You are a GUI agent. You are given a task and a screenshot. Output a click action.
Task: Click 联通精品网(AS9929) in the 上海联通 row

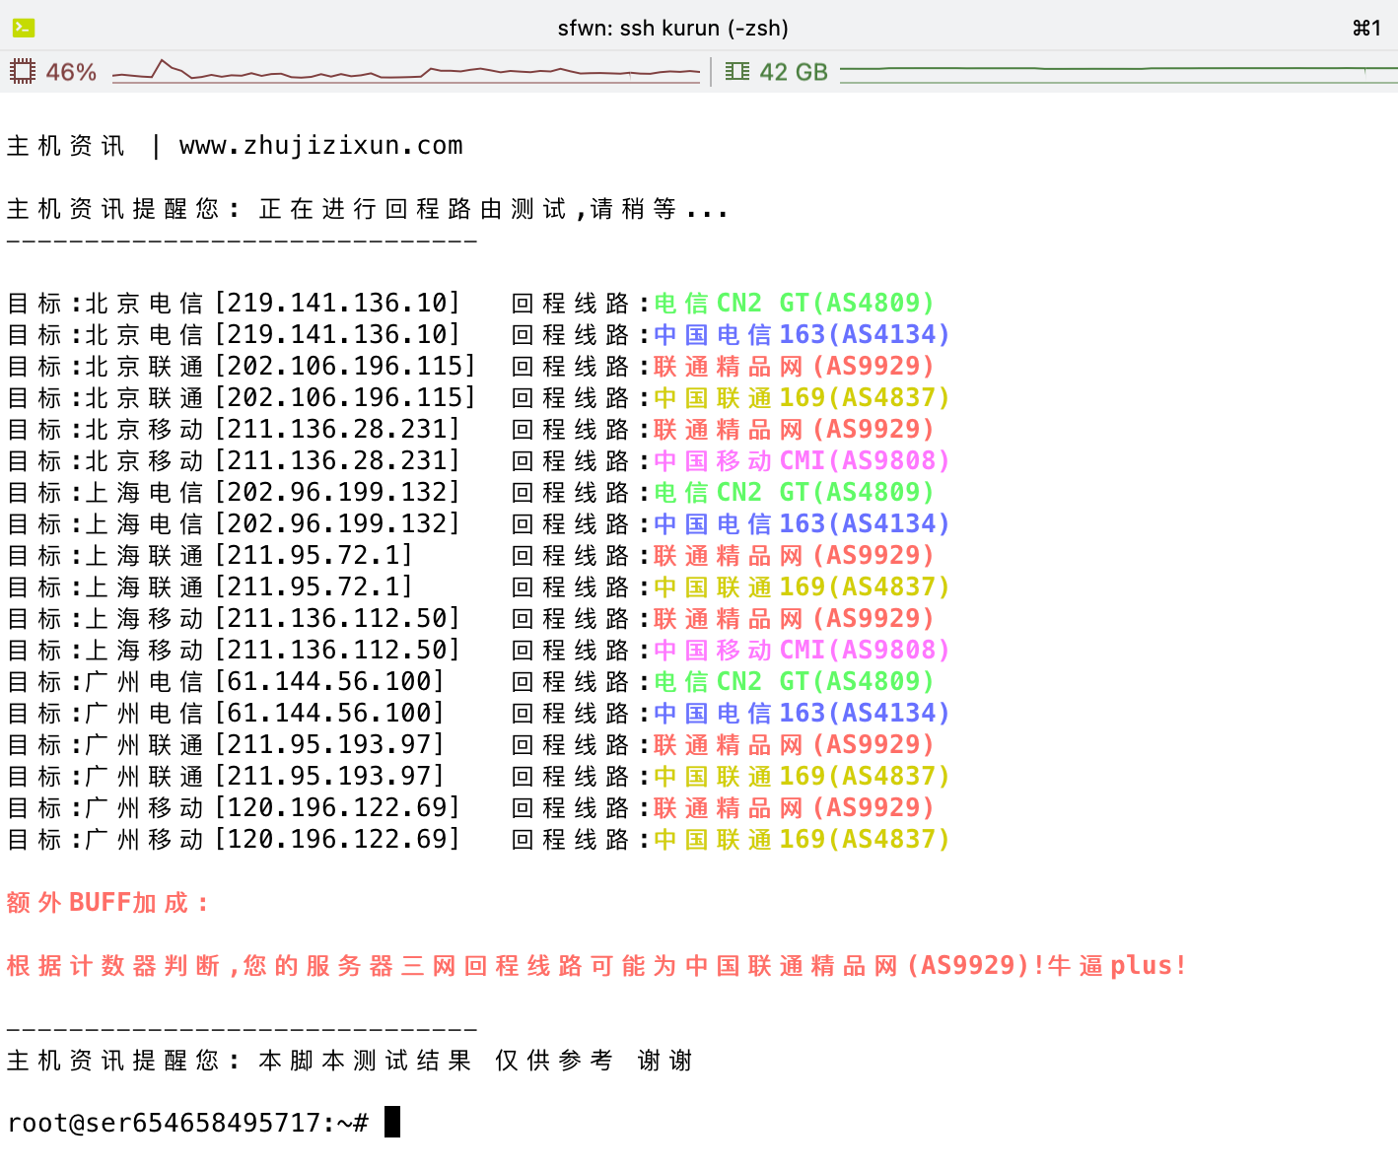pyautogui.click(x=794, y=555)
